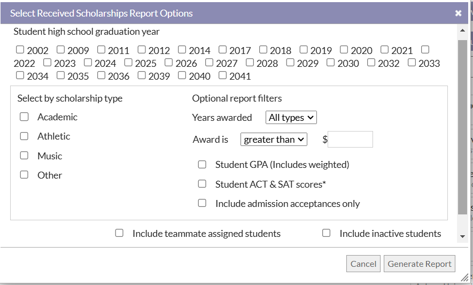Image resolution: width=473 pixels, height=285 pixels.
Task: Enable the Academic scholarship type
Action: pos(24,117)
